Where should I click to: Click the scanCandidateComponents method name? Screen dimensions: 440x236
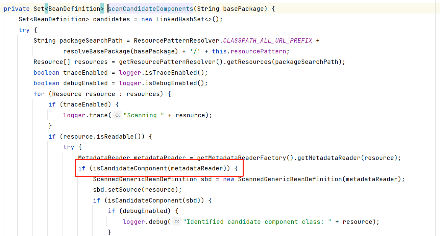click(x=150, y=9)
